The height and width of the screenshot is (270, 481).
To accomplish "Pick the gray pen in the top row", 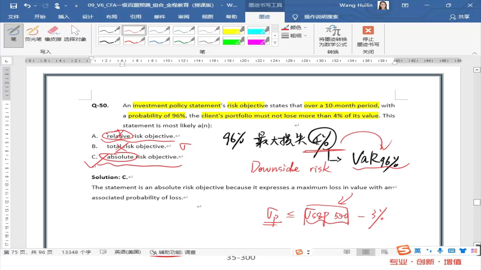I will click(x=208, y=30).
